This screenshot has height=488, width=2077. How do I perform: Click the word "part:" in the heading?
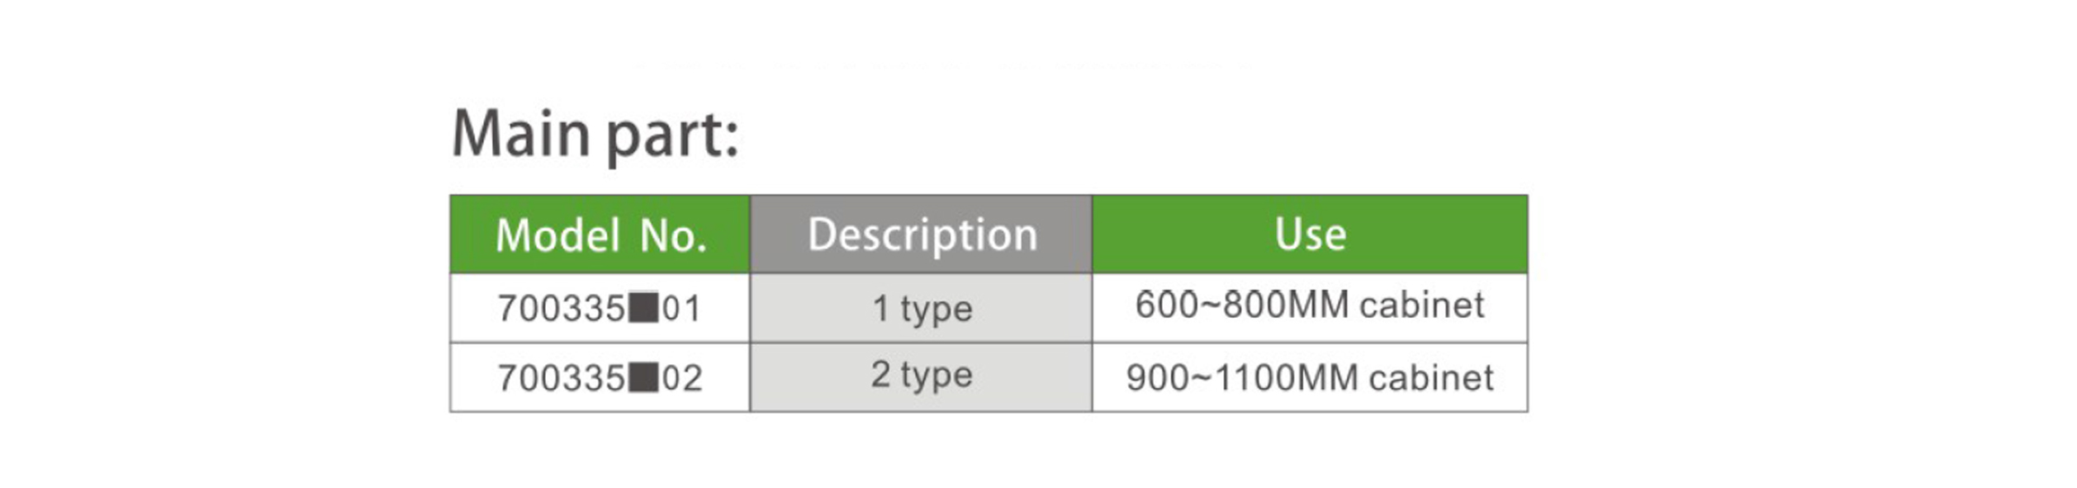click(x=673, y=137)
